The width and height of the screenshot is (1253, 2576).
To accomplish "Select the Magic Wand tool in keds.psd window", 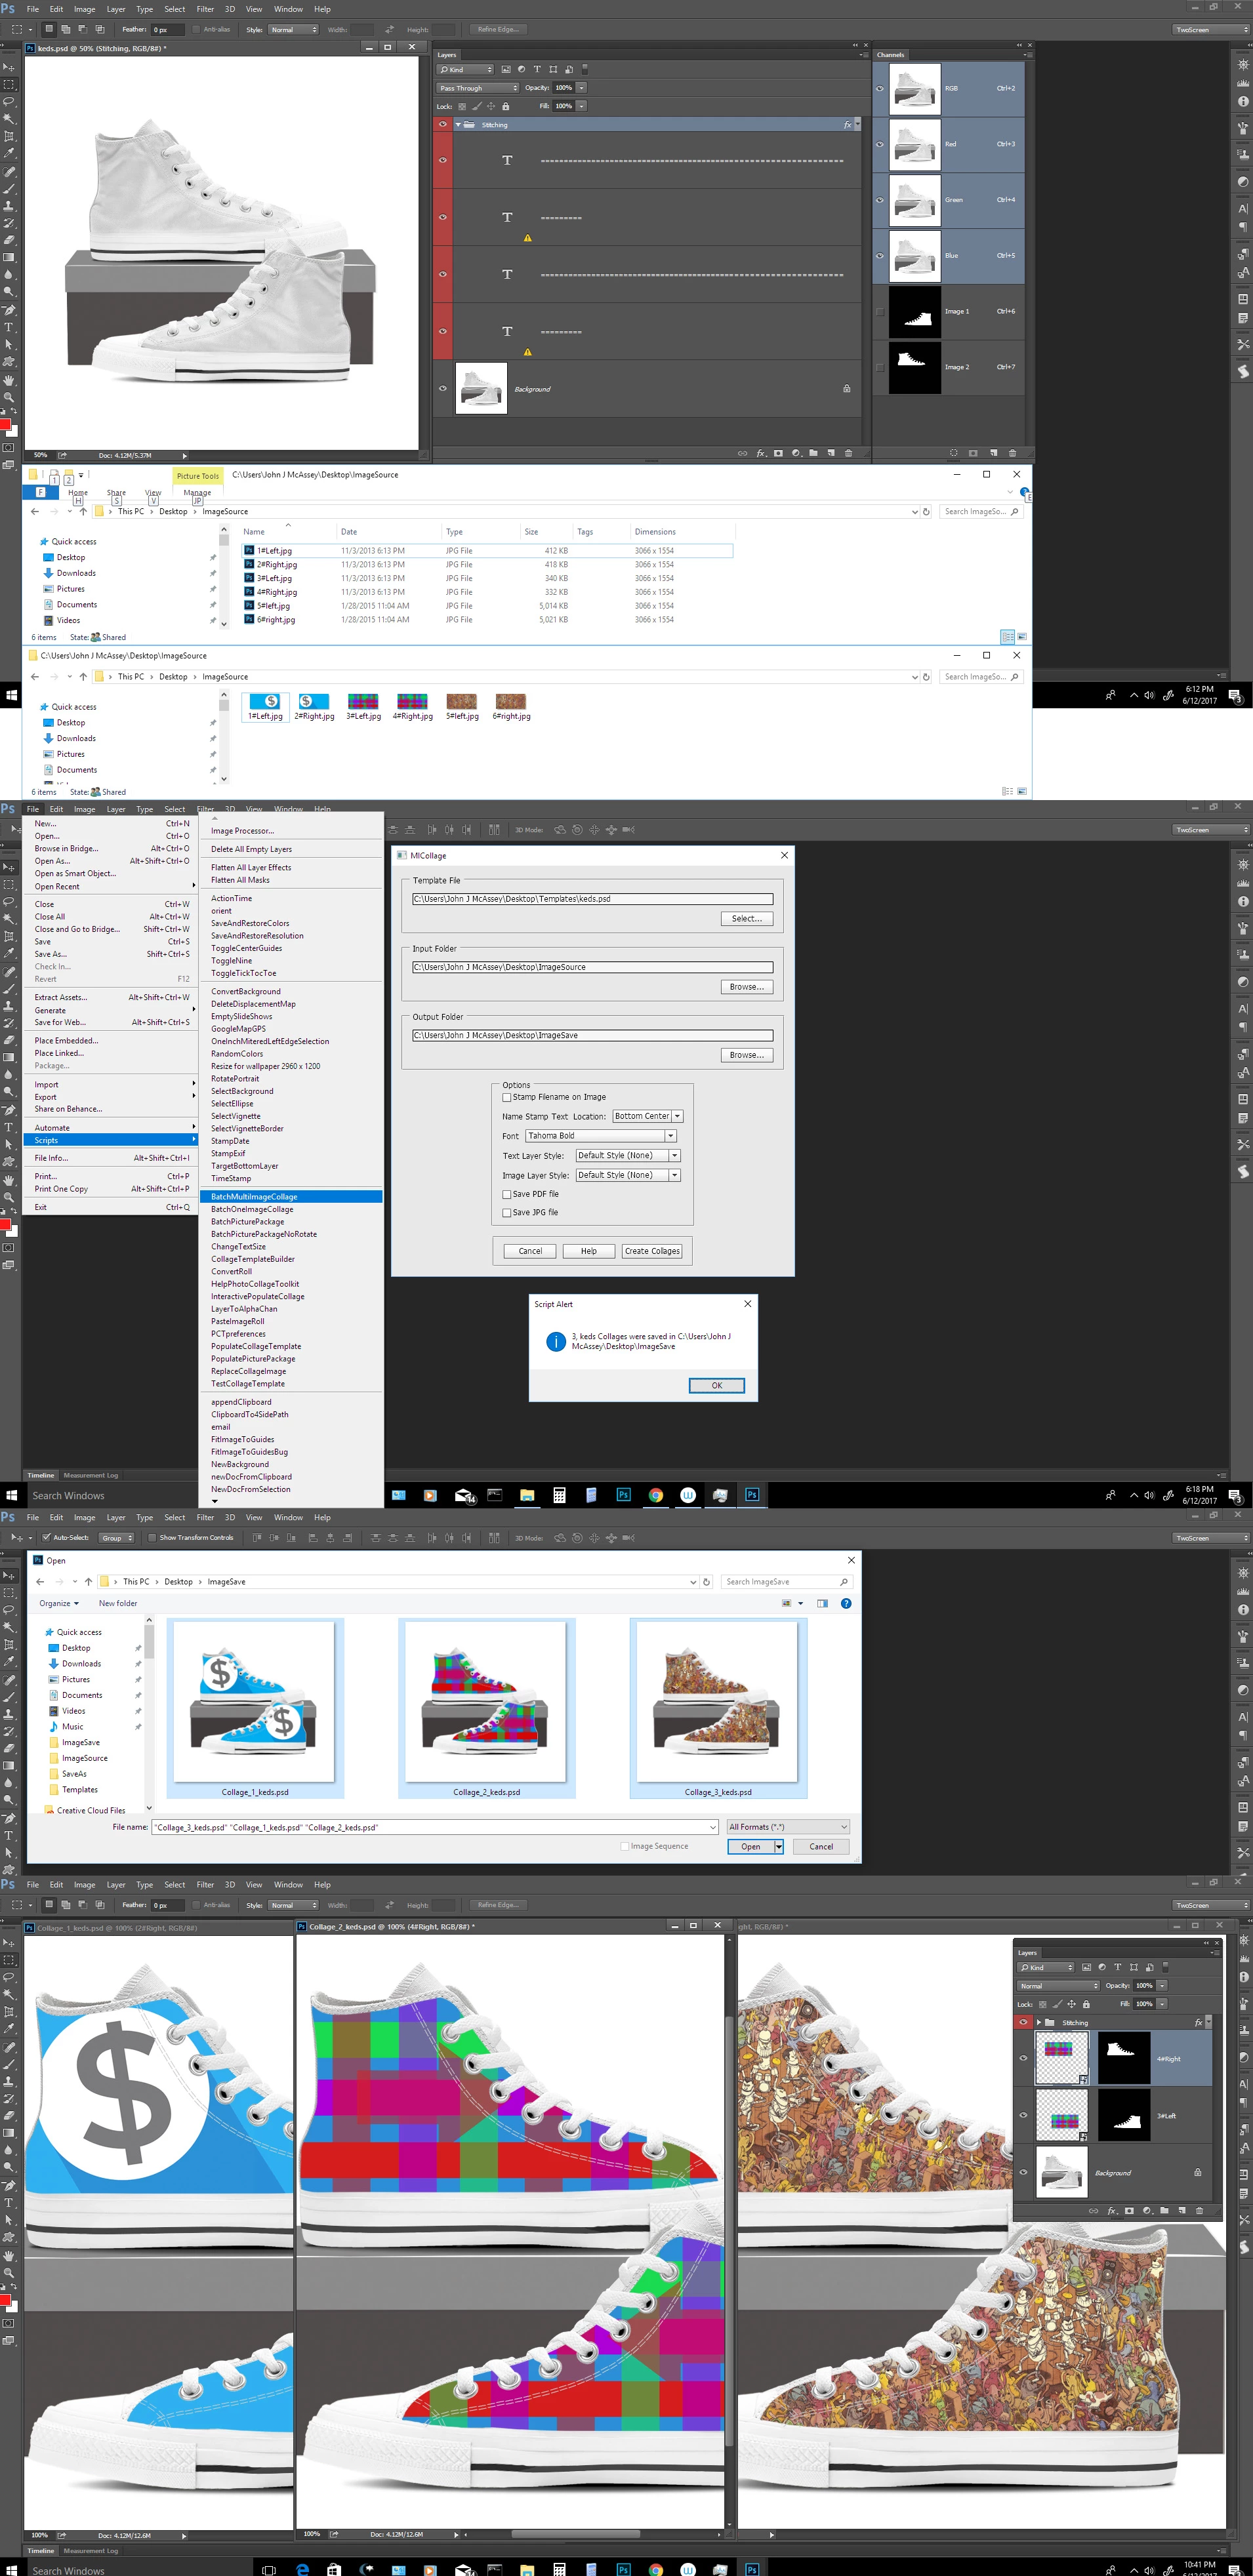I will 9,118.
